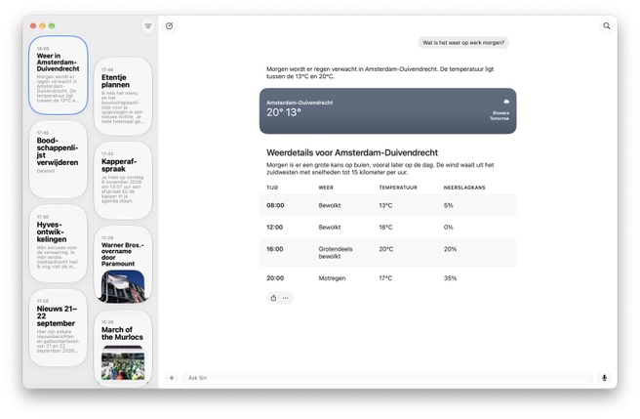Click the 0% precipitation cell
Viewport: 640px width, 419px height.
tap(448, 228)
